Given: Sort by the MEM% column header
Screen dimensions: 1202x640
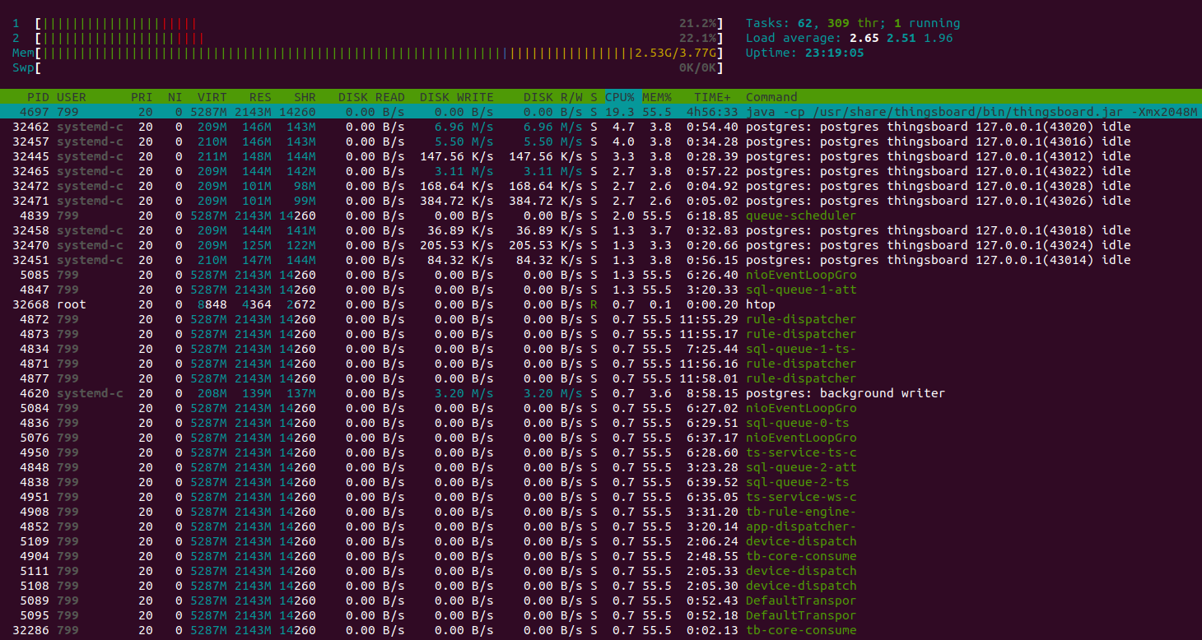Looking at the screenshot, I should point(656,97).
